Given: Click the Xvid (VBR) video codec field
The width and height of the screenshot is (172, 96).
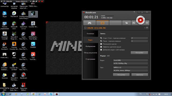Looking at the screenshot, I should 130,61.
